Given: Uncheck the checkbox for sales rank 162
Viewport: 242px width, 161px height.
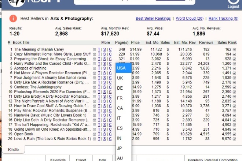Looking at the screenshot, I should point(234,49).
